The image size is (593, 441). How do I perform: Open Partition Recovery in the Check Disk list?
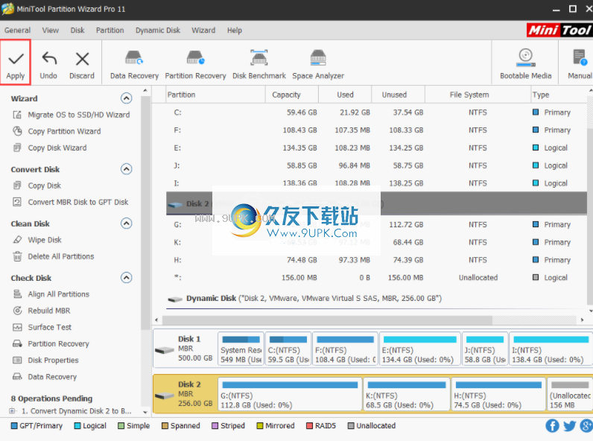coord(51,344)
